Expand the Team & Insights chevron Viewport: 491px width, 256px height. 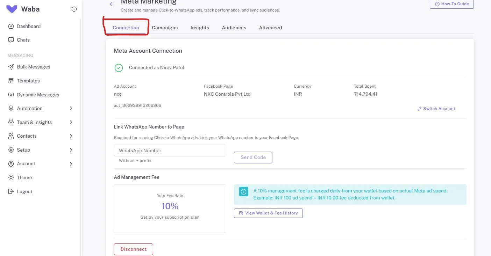71,122
